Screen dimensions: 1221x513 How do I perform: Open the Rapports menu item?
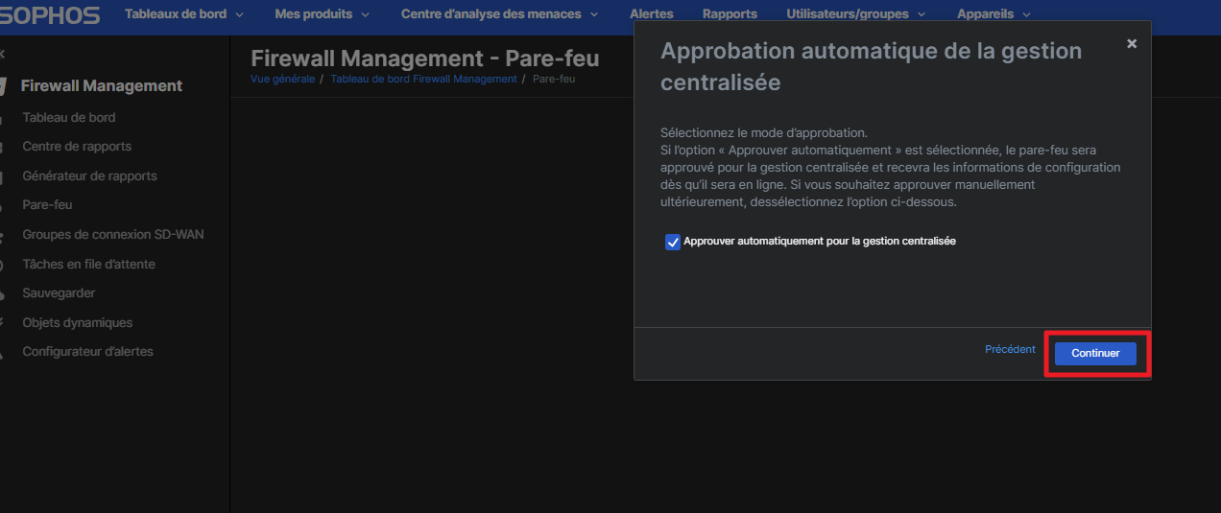pyautogui.click(x=730, y=14)
